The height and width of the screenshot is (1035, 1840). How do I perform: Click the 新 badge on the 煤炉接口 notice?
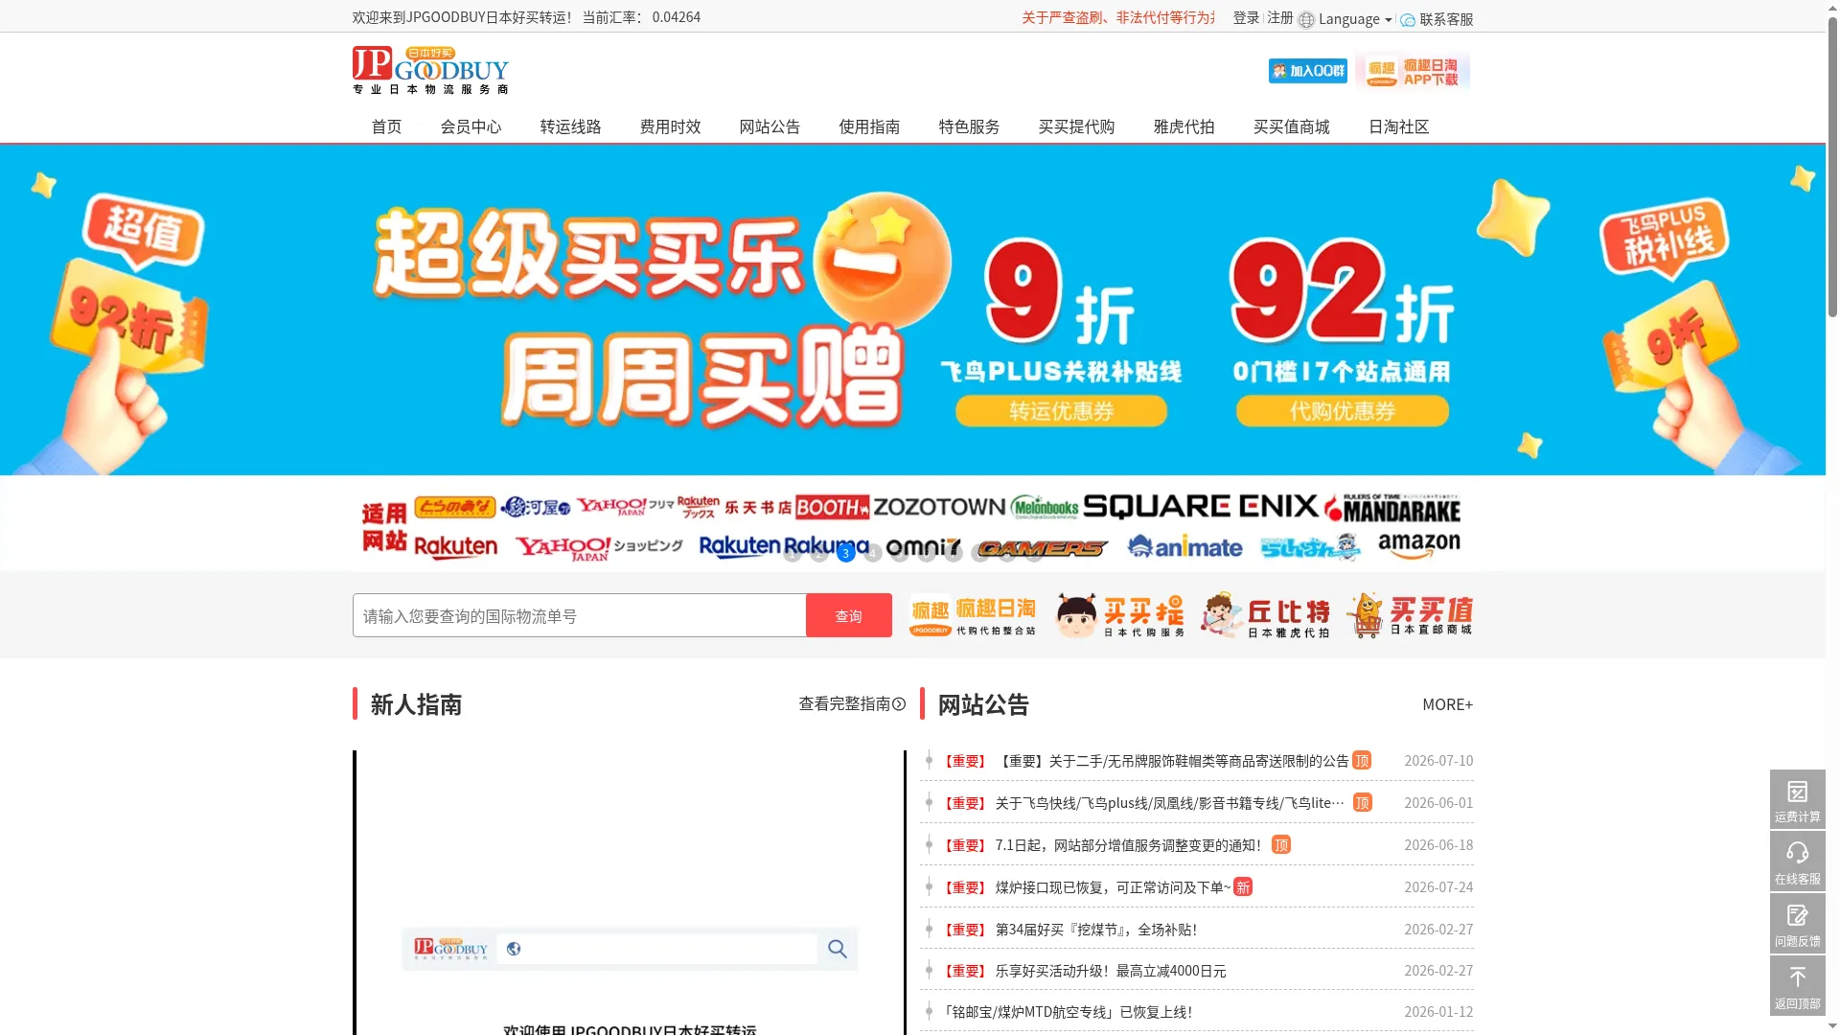click(x=1243, y=886)
